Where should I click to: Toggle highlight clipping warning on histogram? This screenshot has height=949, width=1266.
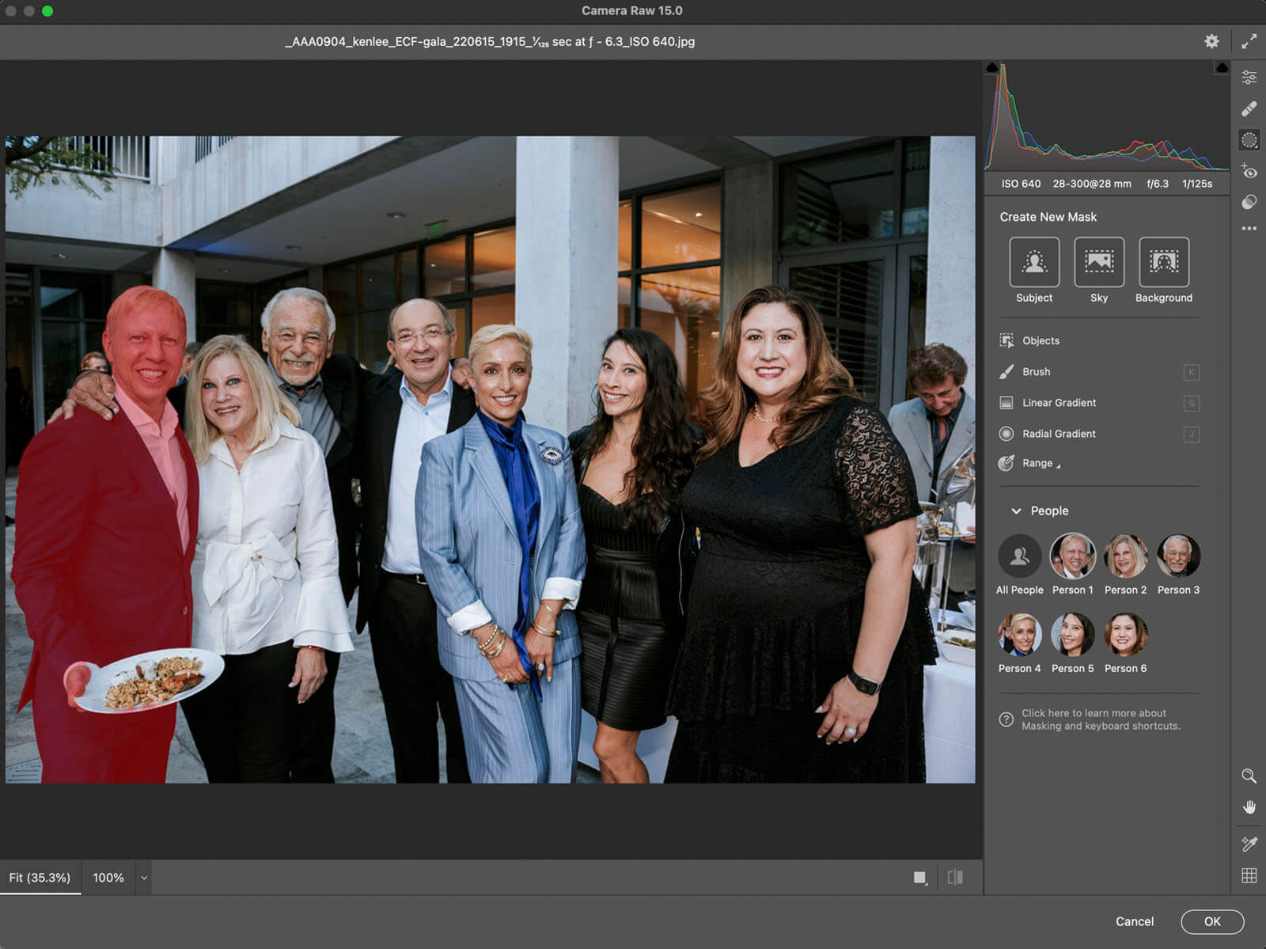coord(1222,69)
